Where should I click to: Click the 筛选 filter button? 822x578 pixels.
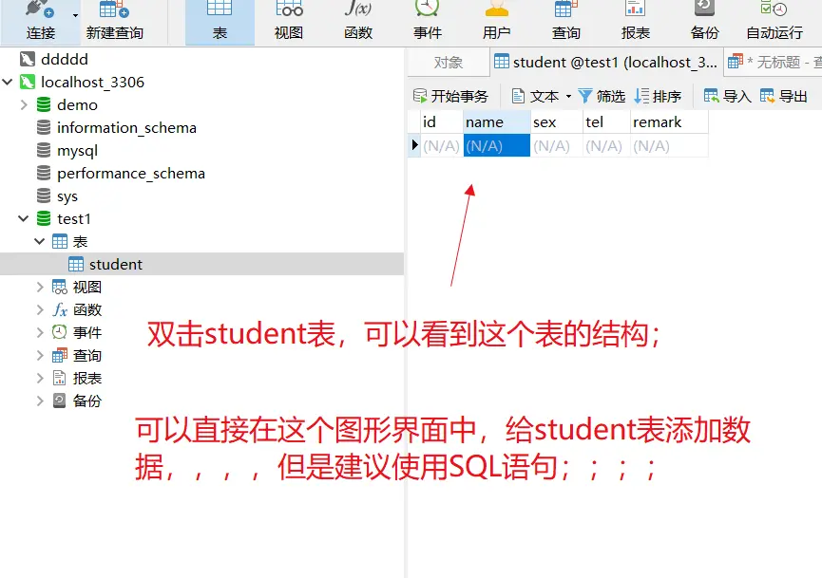[x=602, y=97]
